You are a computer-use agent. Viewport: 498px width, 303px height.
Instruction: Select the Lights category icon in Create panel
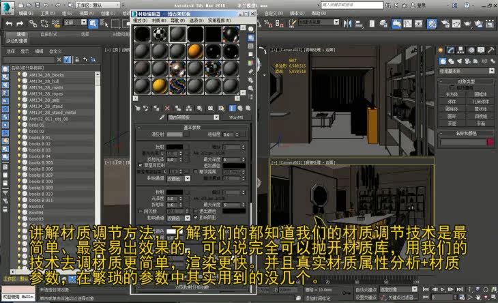click(x=459, y=61)
